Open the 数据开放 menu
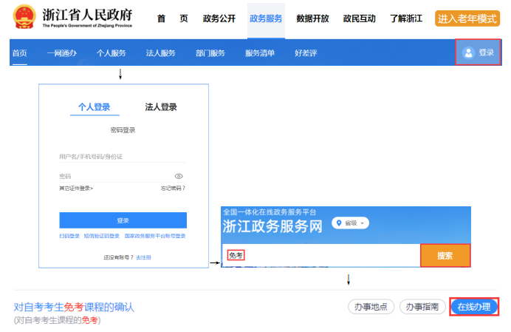This screenshot has width=511, height=332. point(312,18)
